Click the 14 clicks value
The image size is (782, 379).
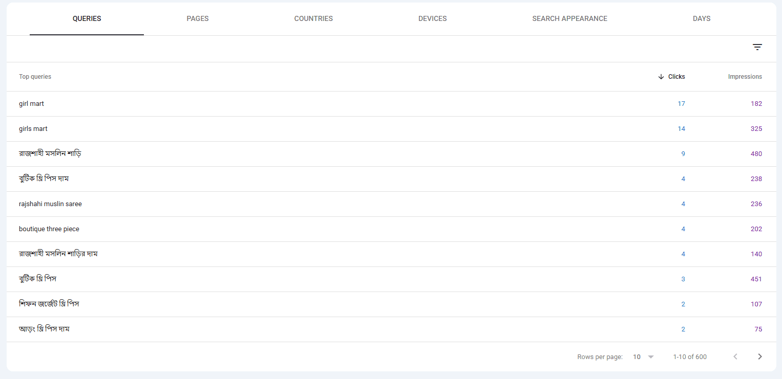(x=681, y=129)
